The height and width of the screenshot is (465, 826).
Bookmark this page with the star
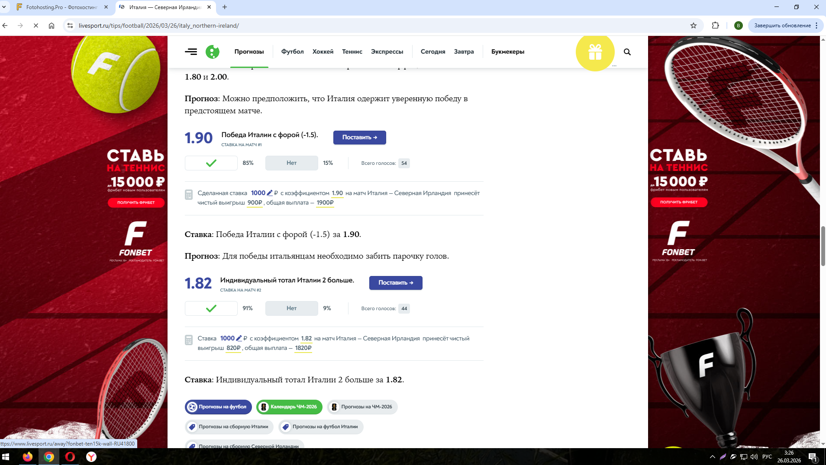[x=694, y=26]
